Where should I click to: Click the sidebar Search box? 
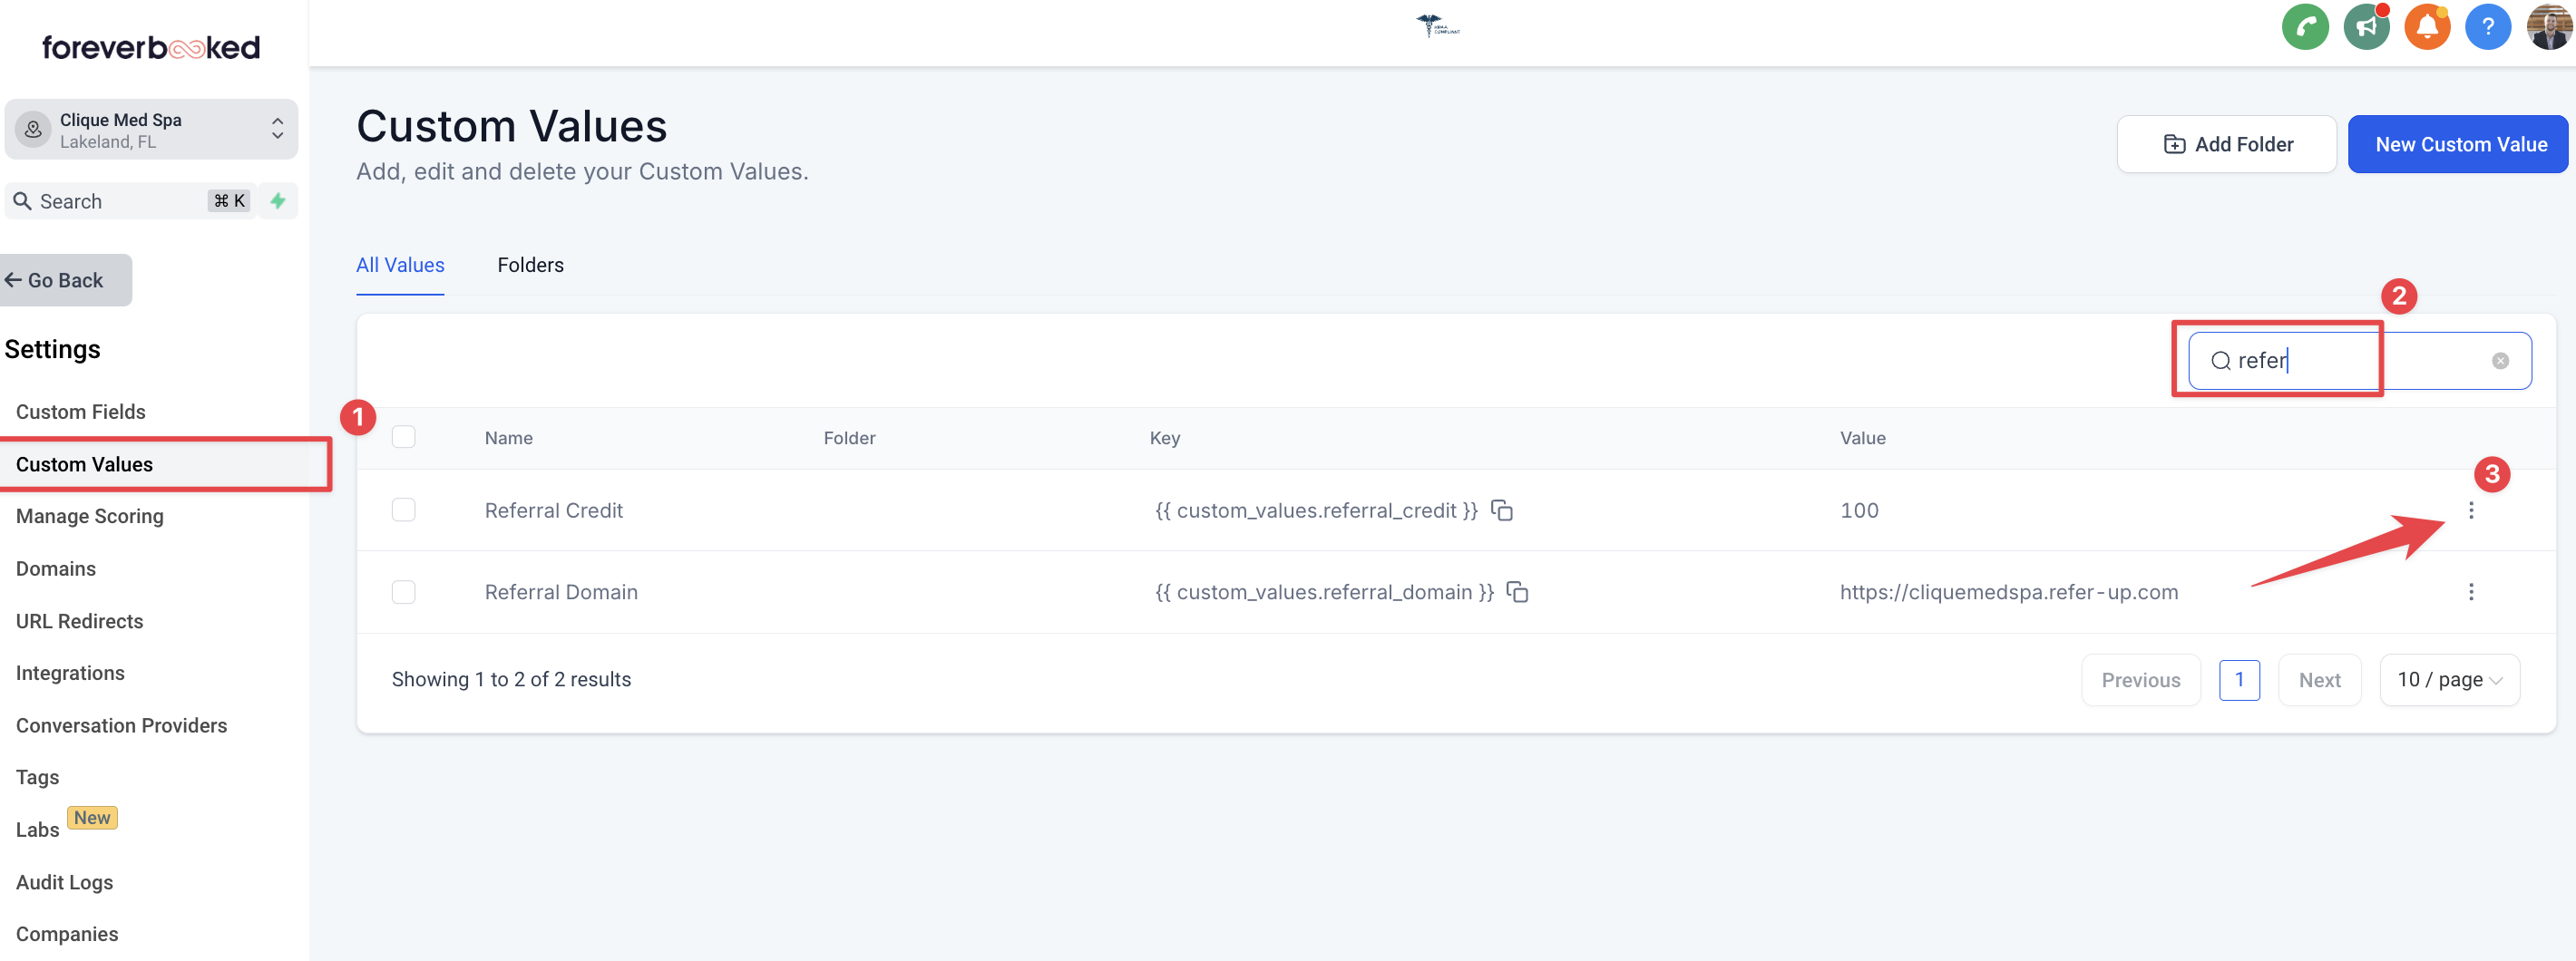pos(130,201)
